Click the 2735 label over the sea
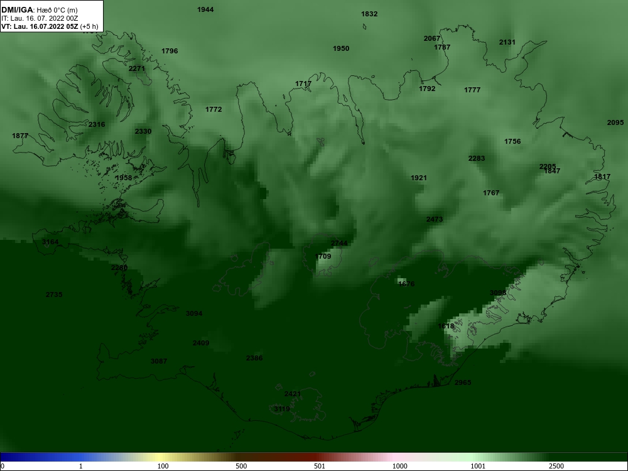 (x=54, y=295)
